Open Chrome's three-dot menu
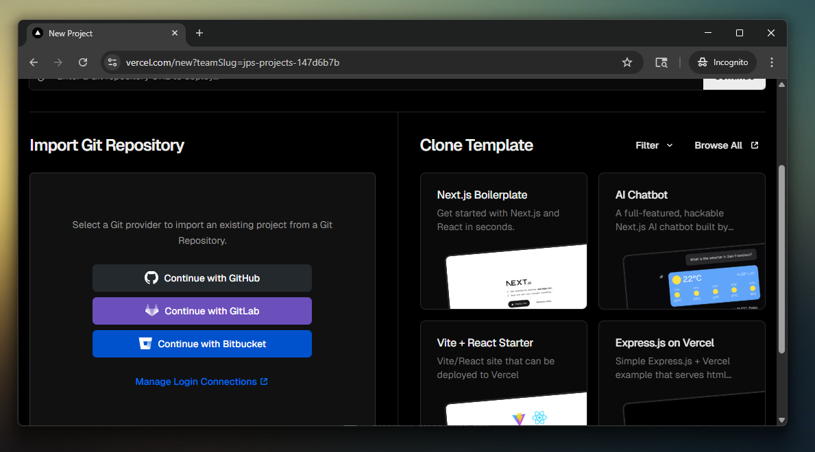815x452 pixels. (772, 62)
